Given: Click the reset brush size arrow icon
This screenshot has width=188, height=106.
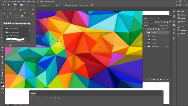Looking at the screenshot, I should [x=21, y=10].
